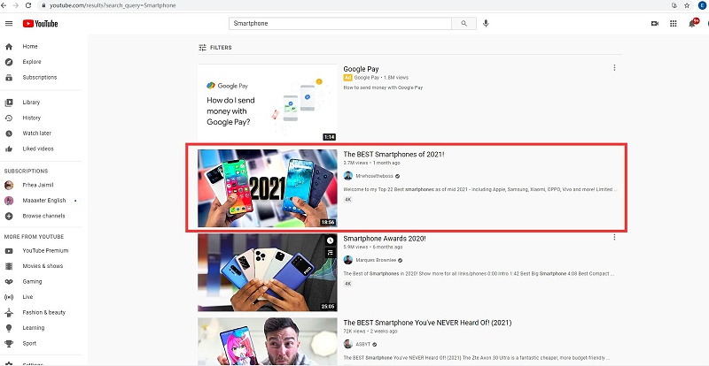This screenshot has width=709, height=366.
Task: Click the magnifier search button
Action: click(x=463, y=23)
